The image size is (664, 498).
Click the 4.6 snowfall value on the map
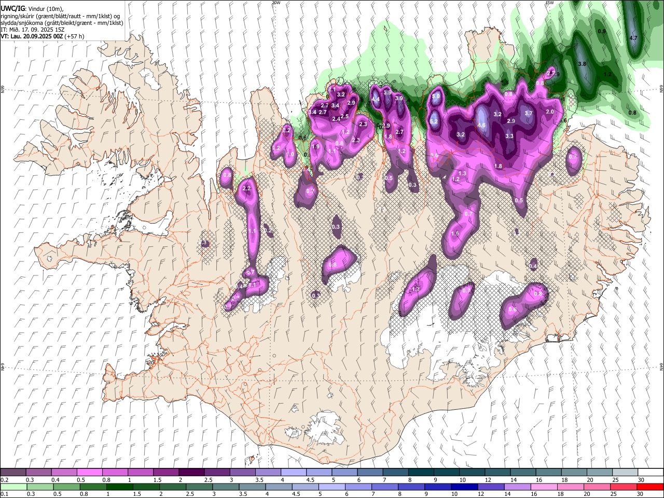click(481, 125)
